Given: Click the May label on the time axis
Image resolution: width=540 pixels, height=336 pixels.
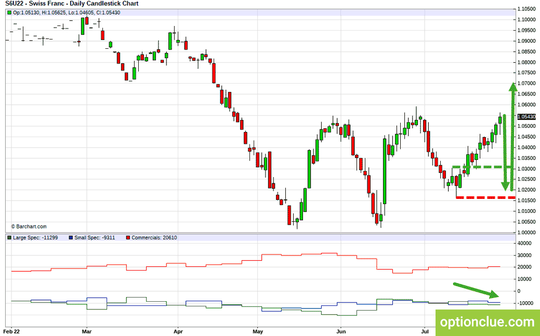Looking at the screenshot, I should pos(258,331).
